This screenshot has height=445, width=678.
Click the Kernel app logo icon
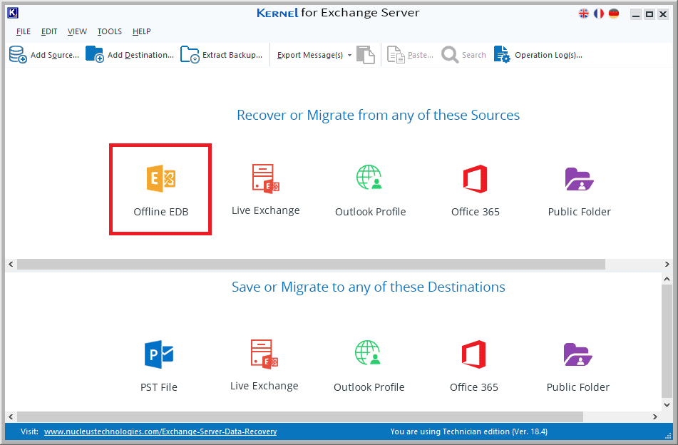pyautogui.click(x=13, y=13)
